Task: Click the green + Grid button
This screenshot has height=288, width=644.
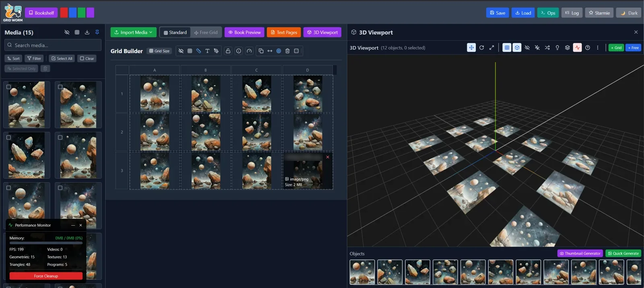Action: point(616,47)
